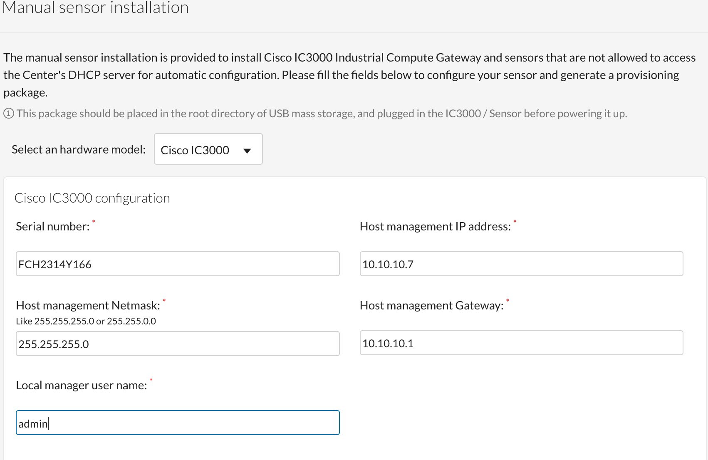This screenshot has width=708, height=460.
Task: Open the hardware model dropdown showing Cisco IC3000
Action: [x=208, y=149]
